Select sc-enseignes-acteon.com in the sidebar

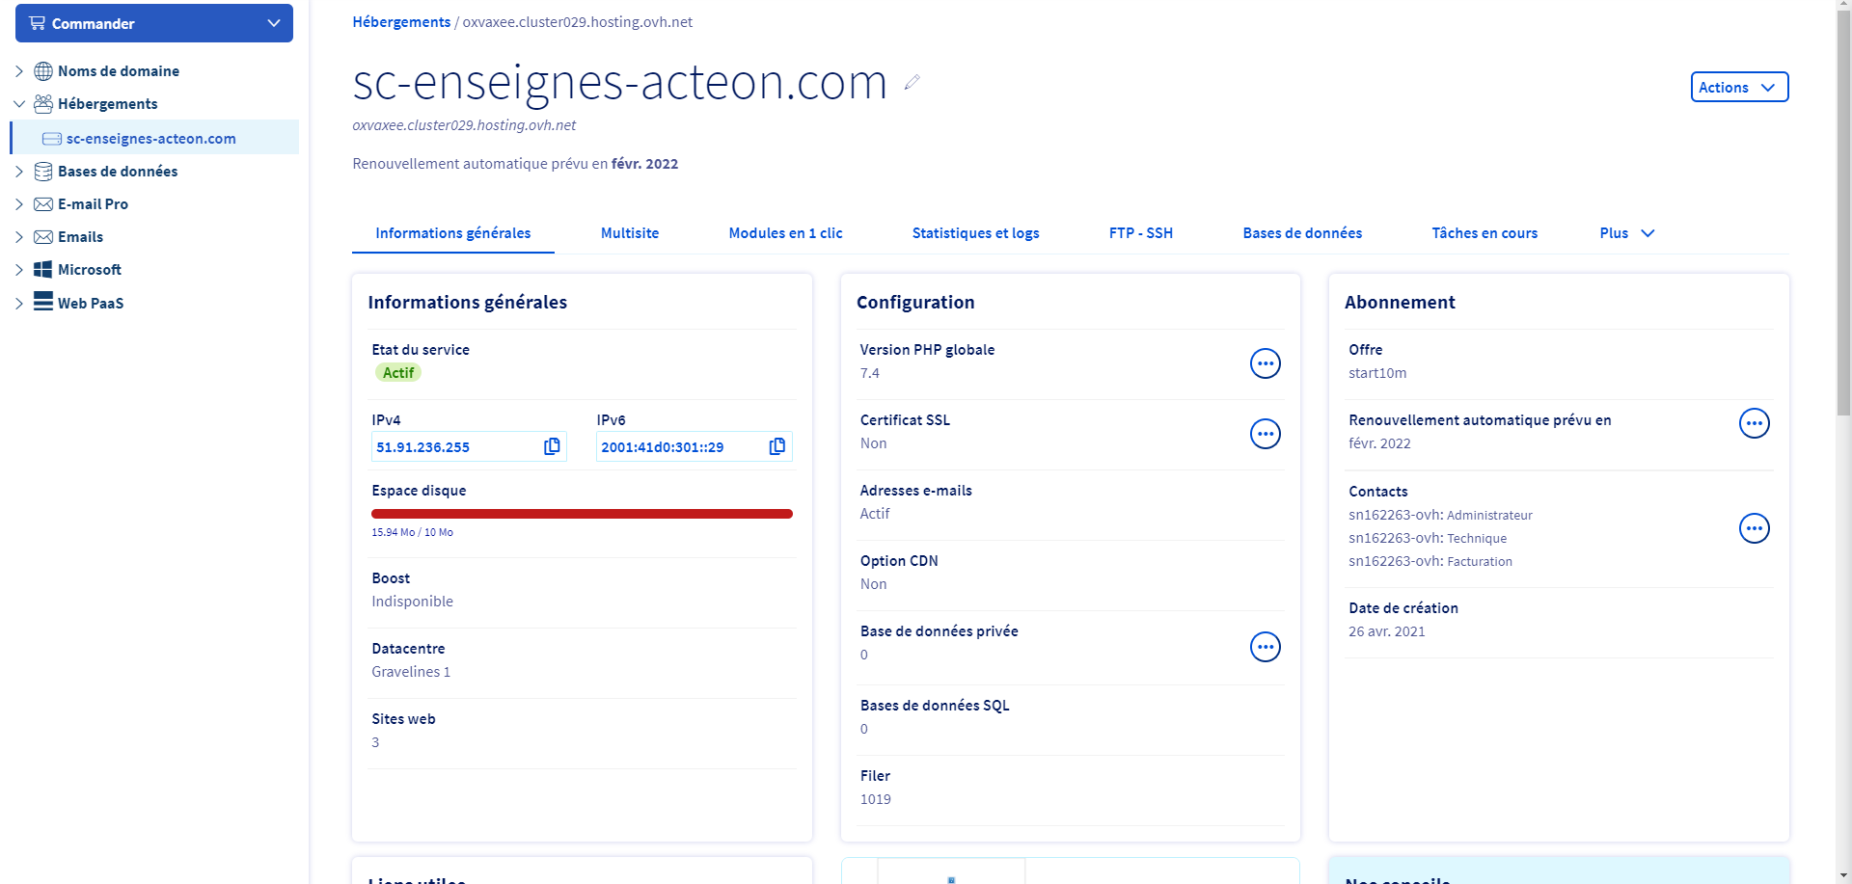coord(150,139)
